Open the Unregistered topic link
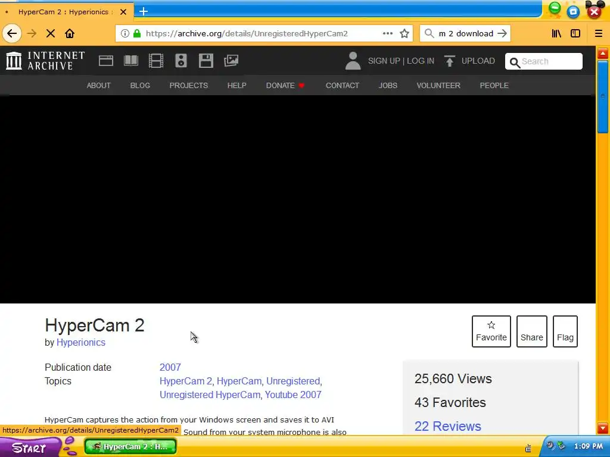The width and height of the screenshot is (610, 457). [293, 381]
